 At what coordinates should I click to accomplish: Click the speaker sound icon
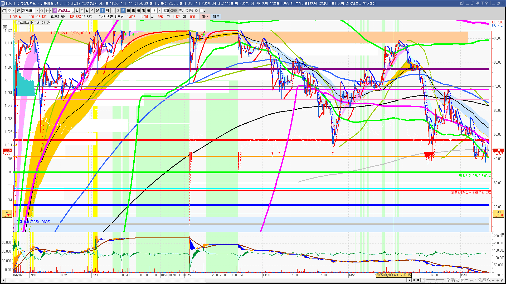(47, 11)
